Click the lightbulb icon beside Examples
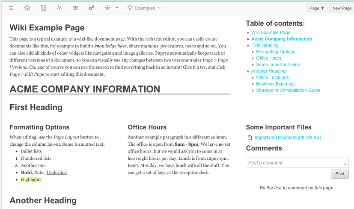Viewport: 354px width, 209px height. click(x=130, y=8)
